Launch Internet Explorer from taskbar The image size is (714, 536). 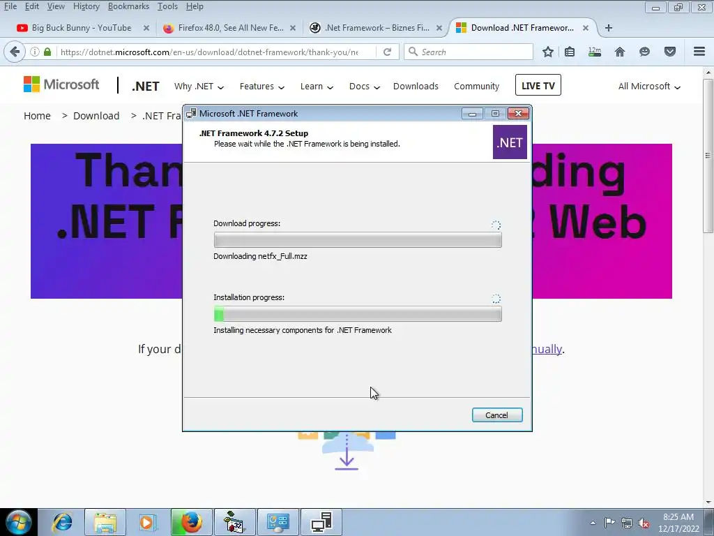coord(62,522)
